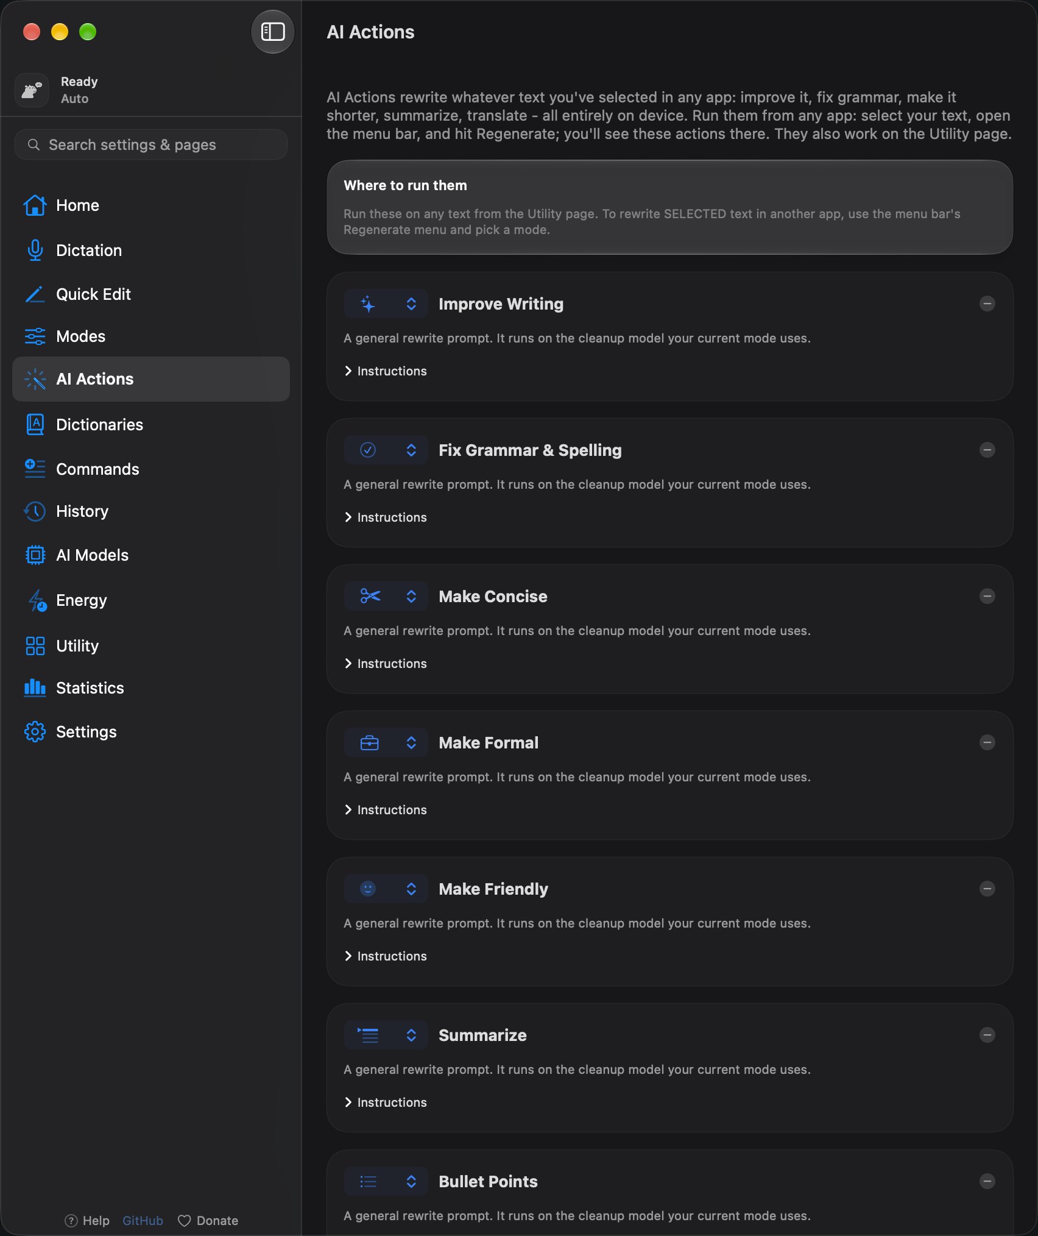Viewport: 1038px width, 1236px height.
Task: Open Make Concise scissors icon picker
Action: (386, 596)
